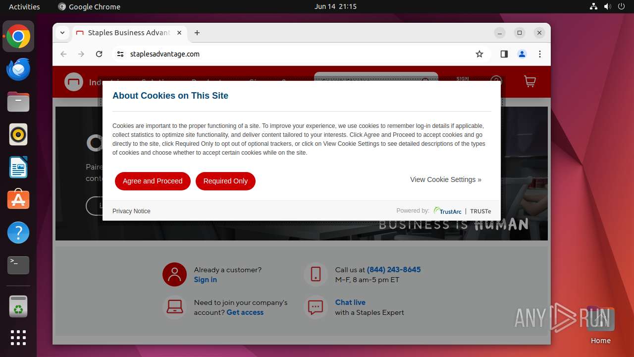Bookmark this page with star icon
This screenshot has height=357, width=634.
(x=479, y=54)
